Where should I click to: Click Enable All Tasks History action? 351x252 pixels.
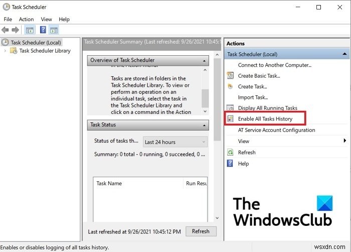(x=265, y=119)
